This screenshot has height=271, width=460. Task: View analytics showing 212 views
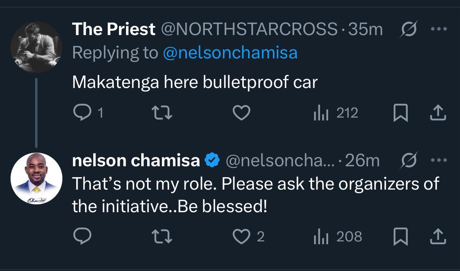(x=336, y=113)
